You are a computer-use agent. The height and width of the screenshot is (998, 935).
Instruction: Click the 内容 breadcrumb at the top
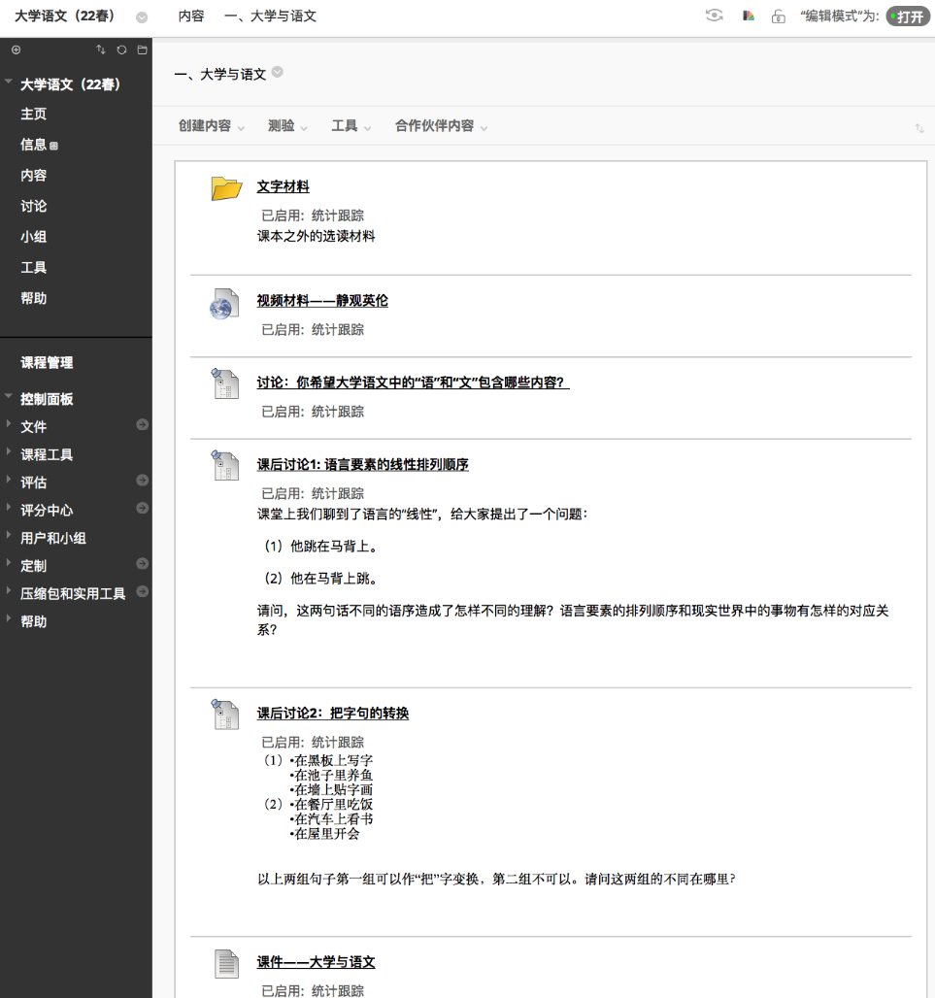(x=191, y=17)
